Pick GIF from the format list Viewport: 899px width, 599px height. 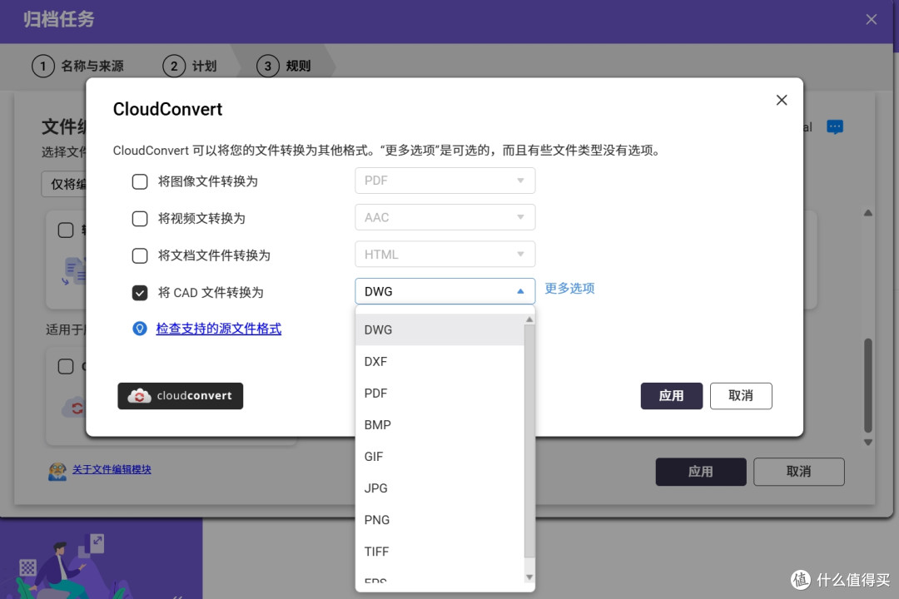click(x=440, y=456)
